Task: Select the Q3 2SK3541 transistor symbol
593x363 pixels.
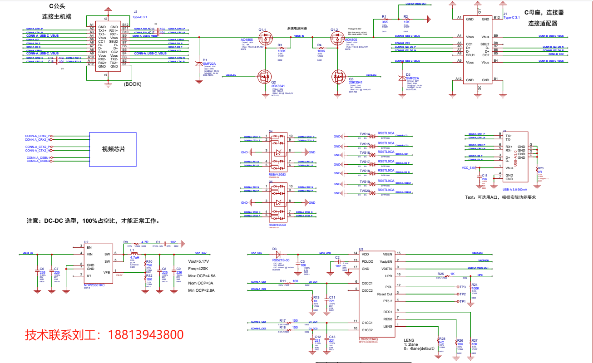Action: 339,77
